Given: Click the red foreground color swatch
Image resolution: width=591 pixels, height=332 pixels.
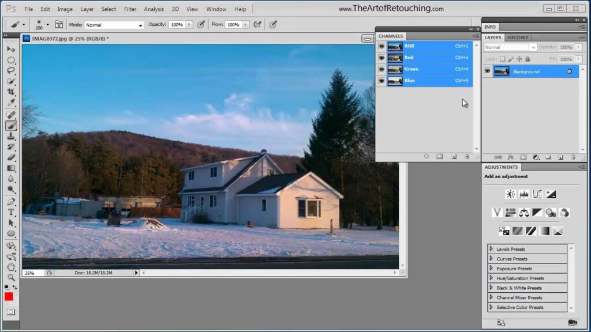Looking at the screenshot, I should (x=9, y=296).
